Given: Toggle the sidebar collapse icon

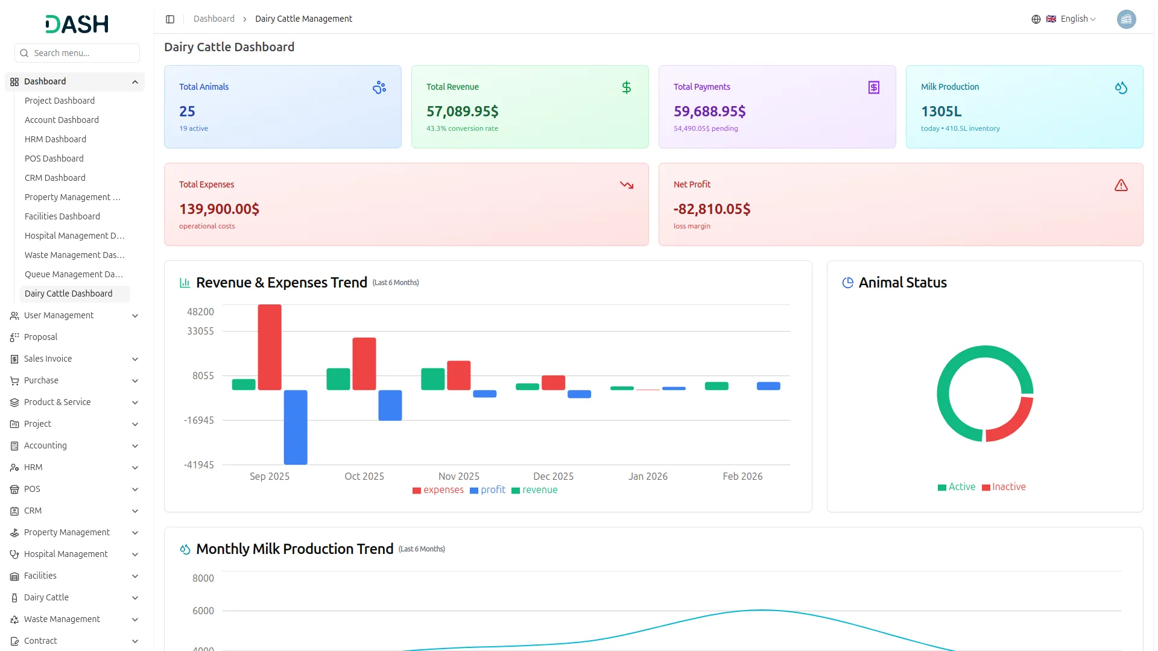Looking at the screenshot, I should (170, 19).
